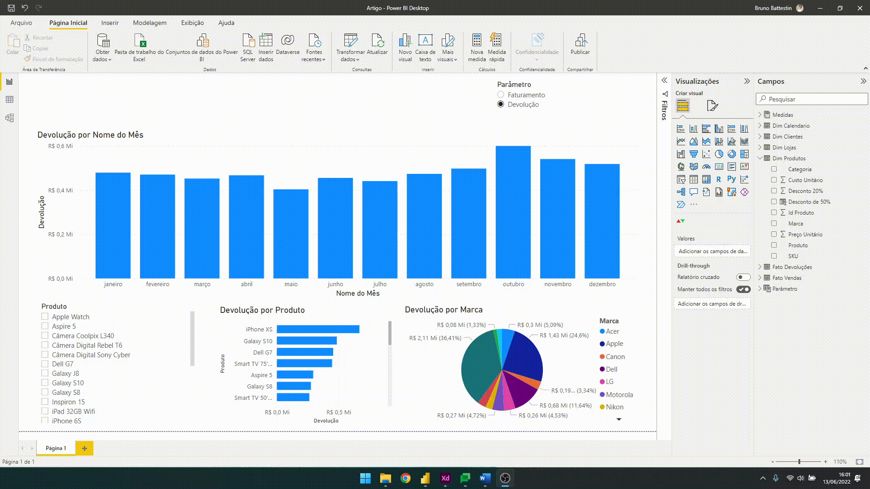Open Format visual pane icon
This screenshot has height=489, width=870.
click(712, 105)
